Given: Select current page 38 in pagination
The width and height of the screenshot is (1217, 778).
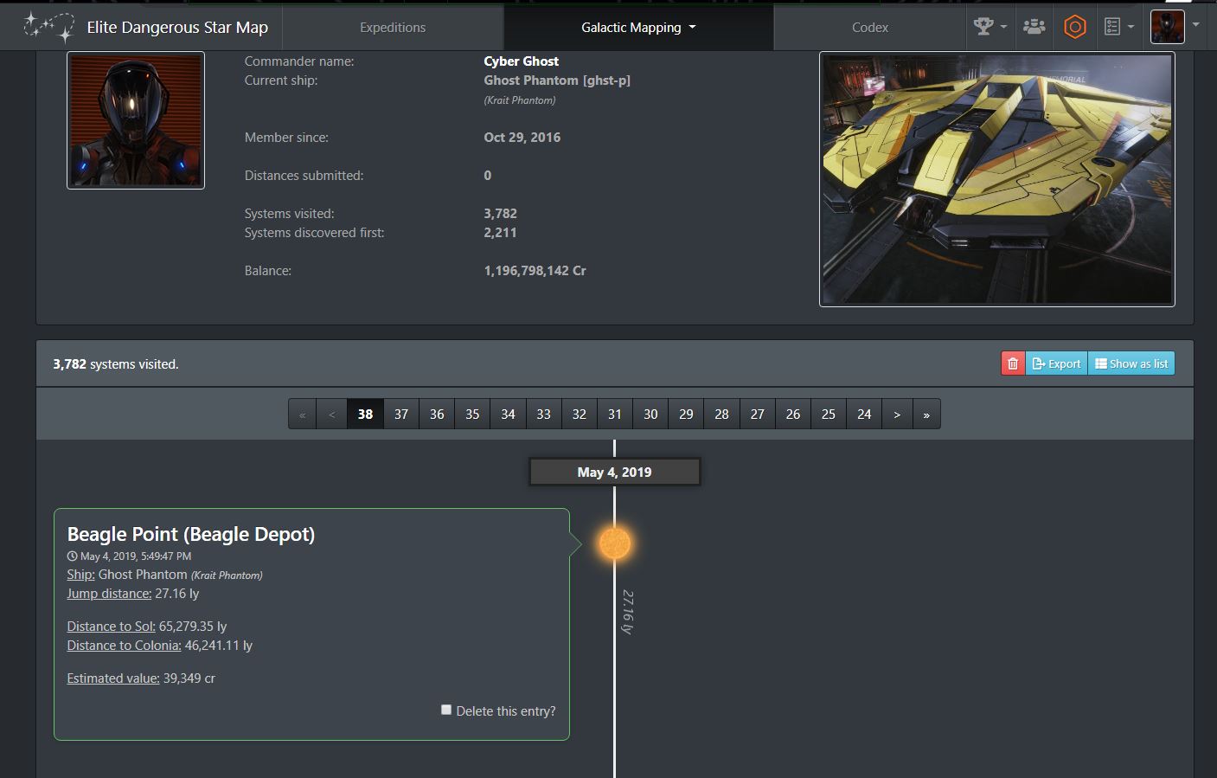Looking at the screenshot, I should point(365,414).
